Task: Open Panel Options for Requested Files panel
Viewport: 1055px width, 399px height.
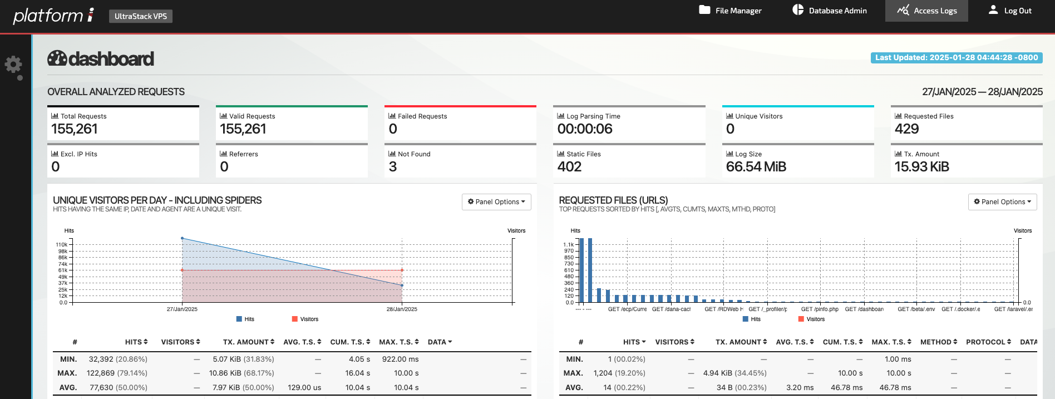Action: point(1002,202)
